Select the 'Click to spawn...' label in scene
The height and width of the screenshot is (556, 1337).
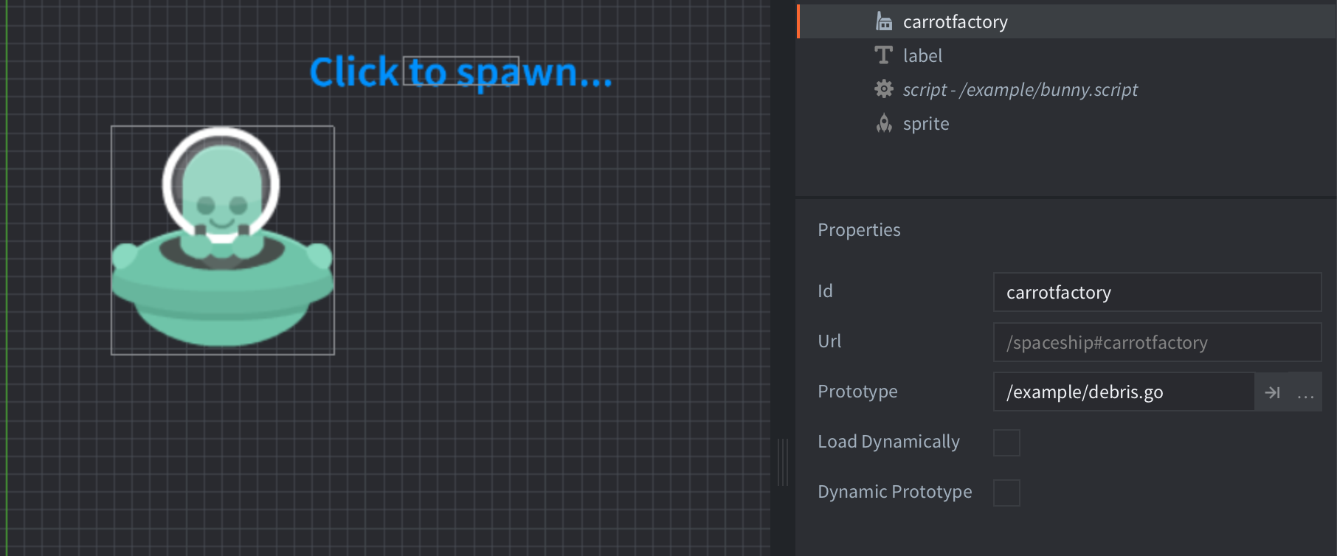[461, 72]
